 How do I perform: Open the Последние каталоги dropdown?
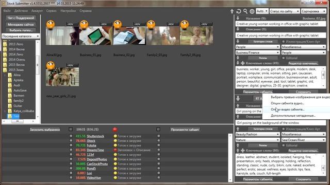point(21,36)
